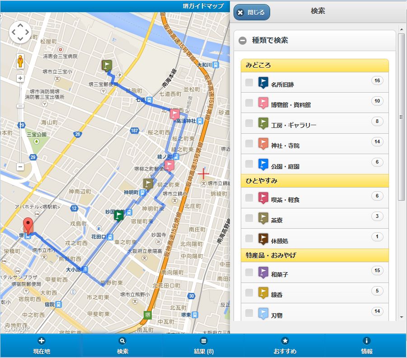Select the olive flag marker near 堺市立三宝小
The width and height of the screenshot is (407, 358).
coord(107,66)
